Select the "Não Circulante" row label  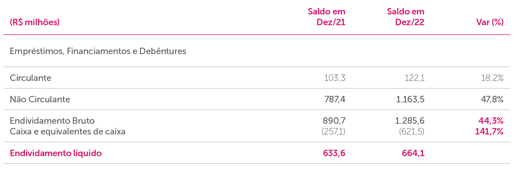(40, 99)
